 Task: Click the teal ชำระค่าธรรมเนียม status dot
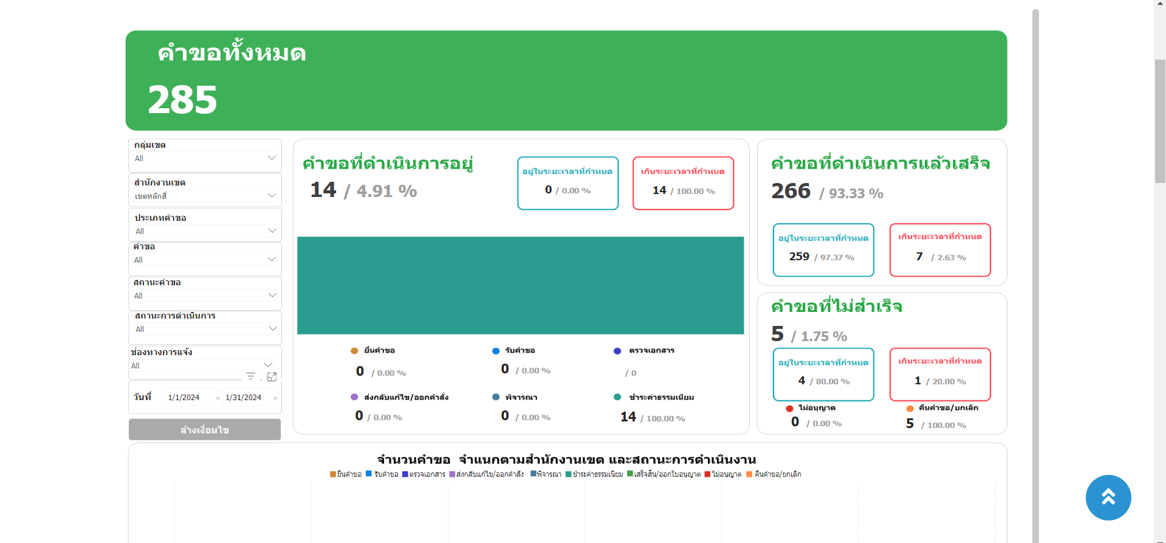click(x=617, y=397)
